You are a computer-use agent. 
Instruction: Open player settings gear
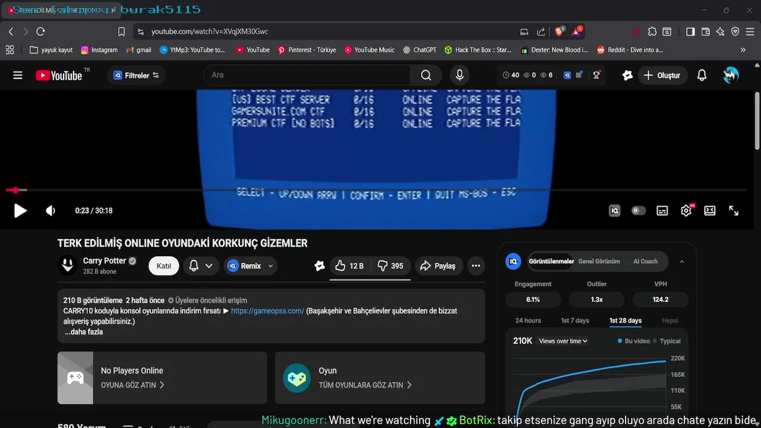pyautogui.click(x=686, y=210)
